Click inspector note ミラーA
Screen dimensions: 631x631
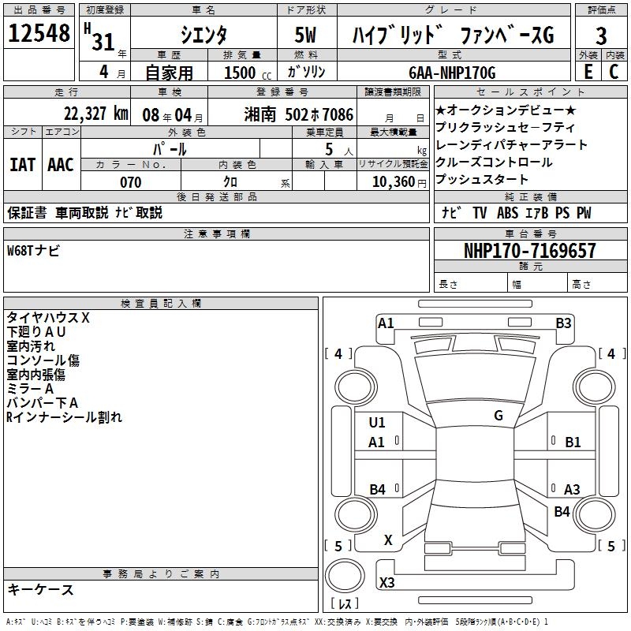[x=30, y=388]
